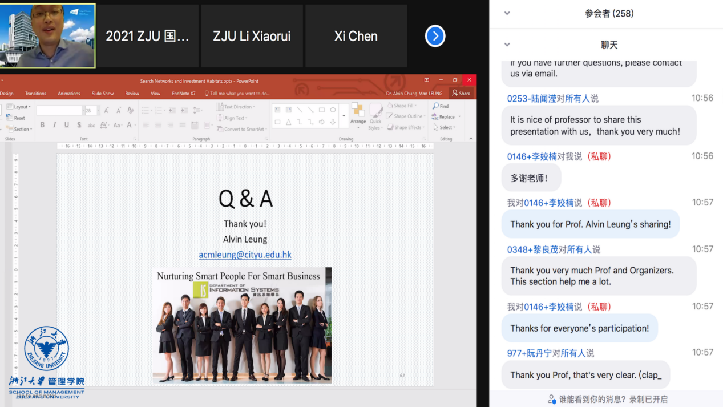Click the Share button in PowerPoint
Viewport: 723px width, 407px height.
tap(461, 93)
